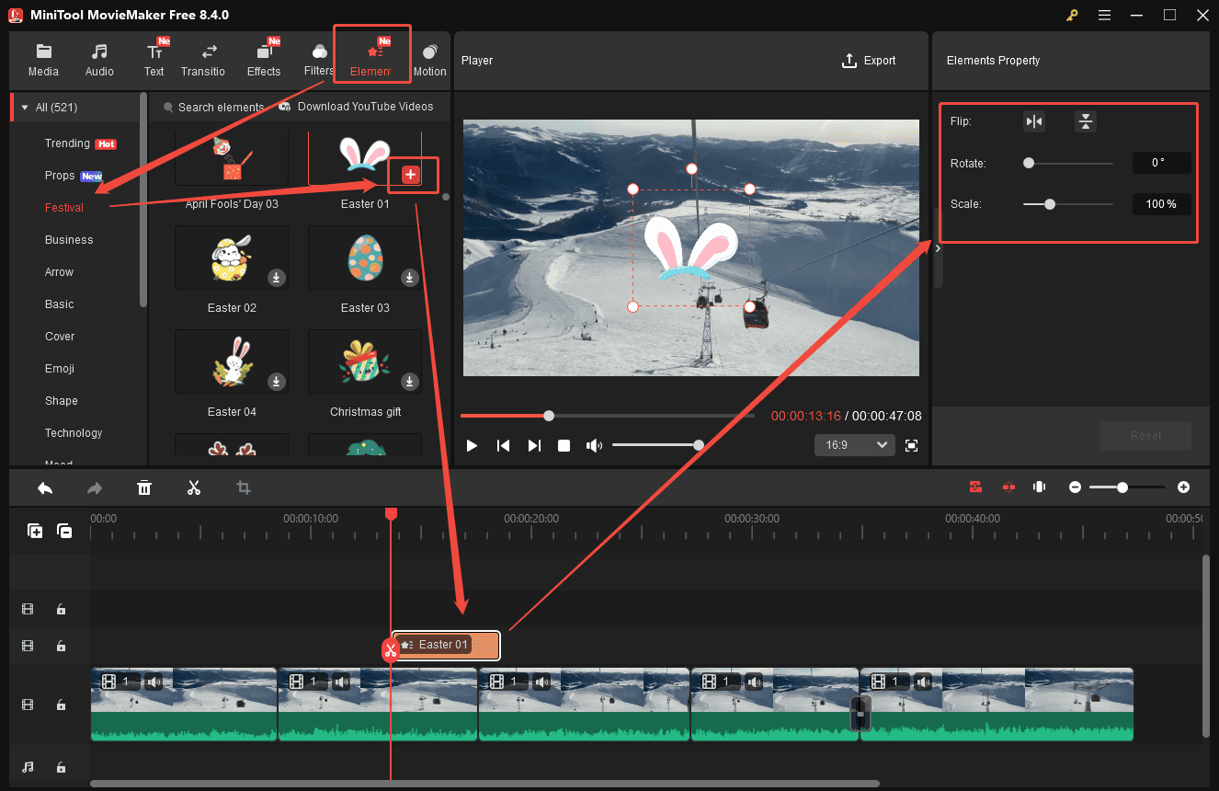
Task: Undo the last editing action
Action: click(44, 487)
